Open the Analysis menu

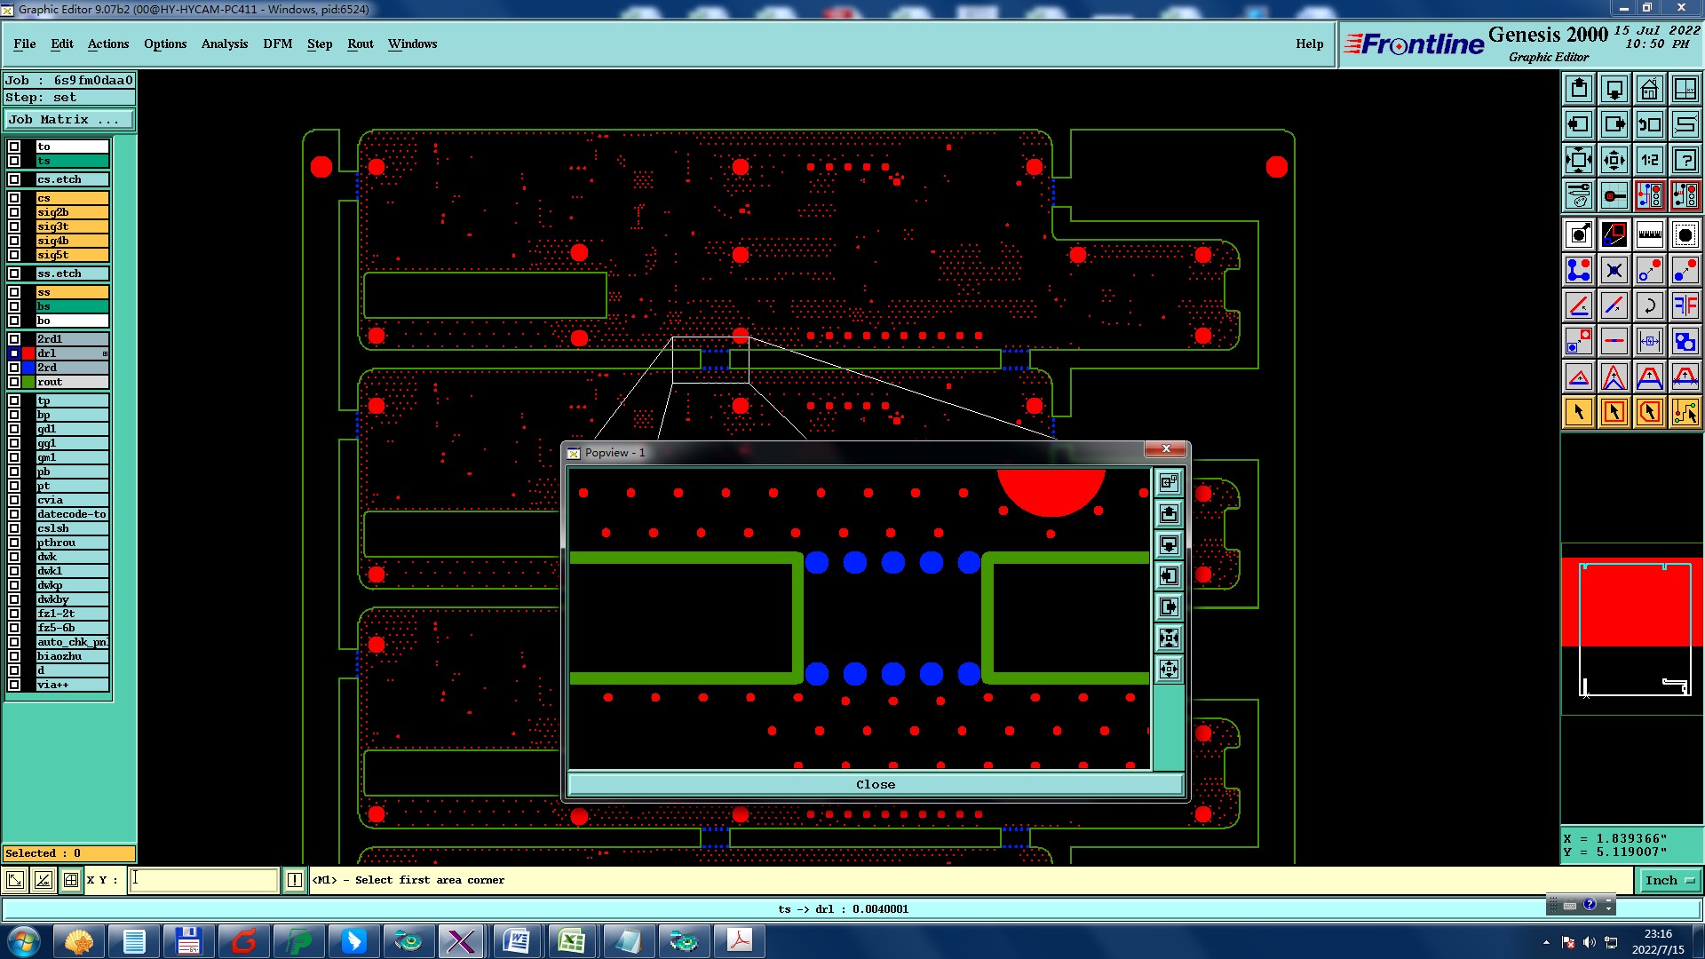[x=224, y=44]
